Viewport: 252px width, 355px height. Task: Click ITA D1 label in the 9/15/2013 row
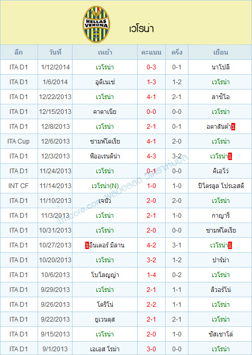click(x=19, y=334)
